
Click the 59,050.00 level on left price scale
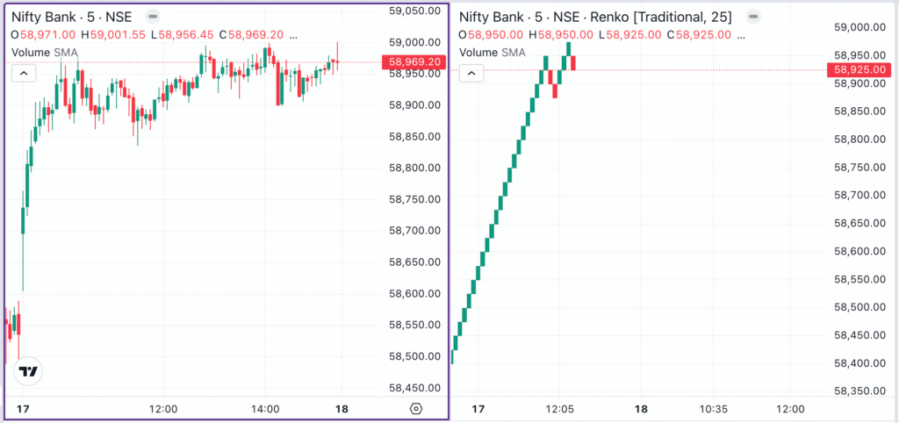(414, 11)
